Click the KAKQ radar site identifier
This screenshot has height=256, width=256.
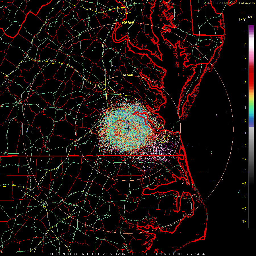(162, 254)
